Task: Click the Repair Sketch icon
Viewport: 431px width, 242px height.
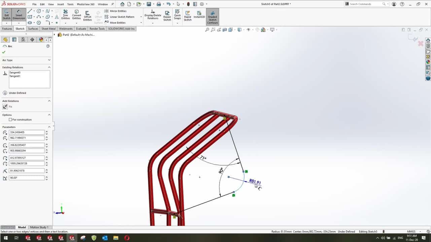Action: point(167,15)
